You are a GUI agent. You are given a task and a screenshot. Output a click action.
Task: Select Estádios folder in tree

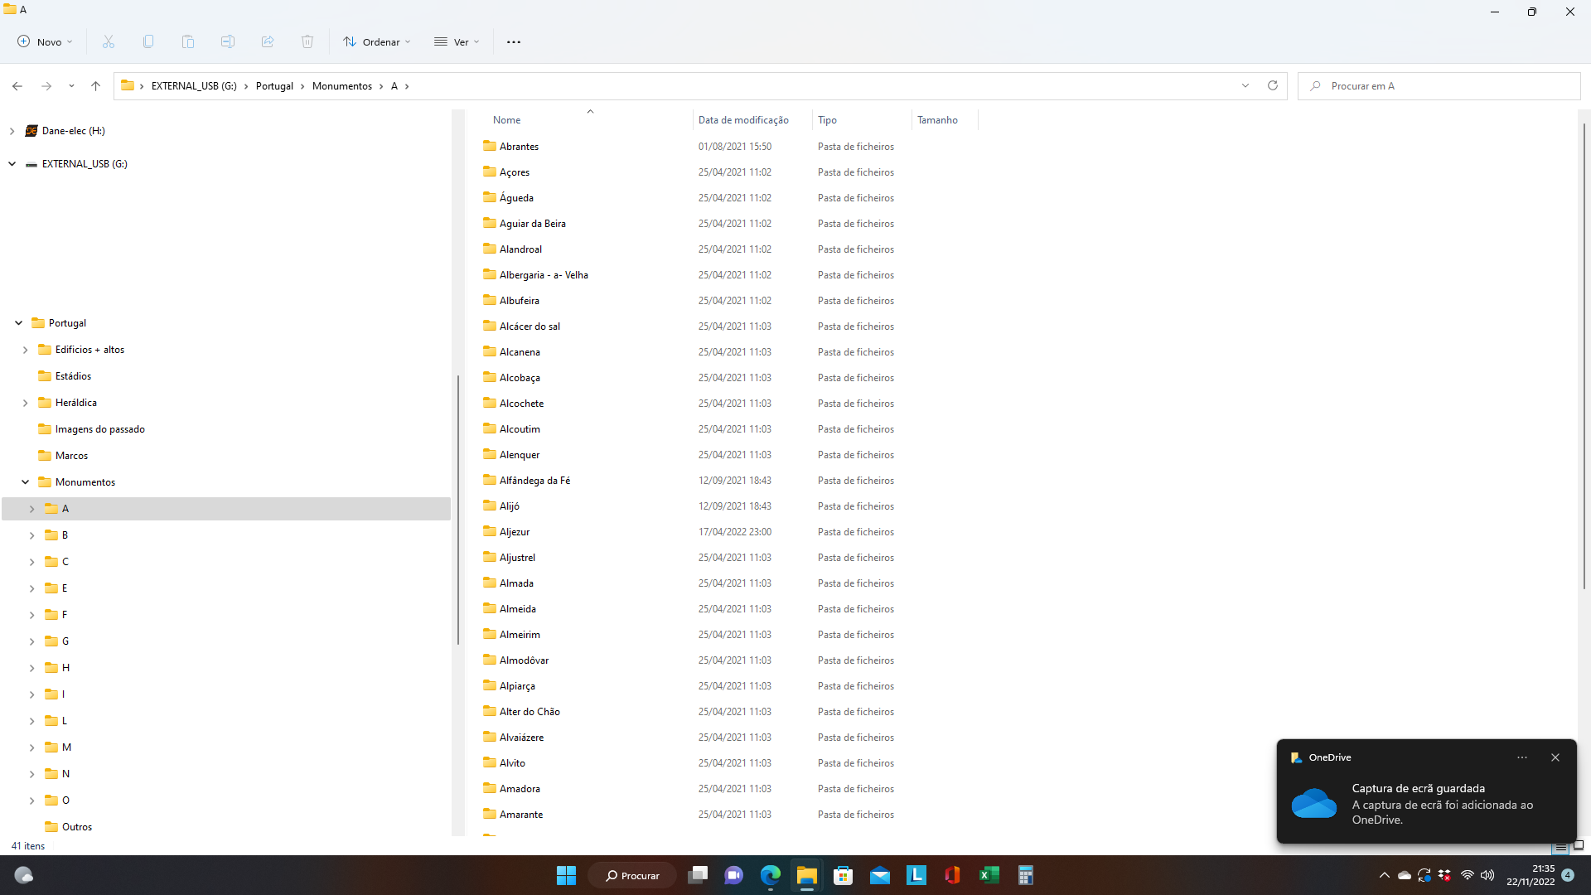(73, 376)
